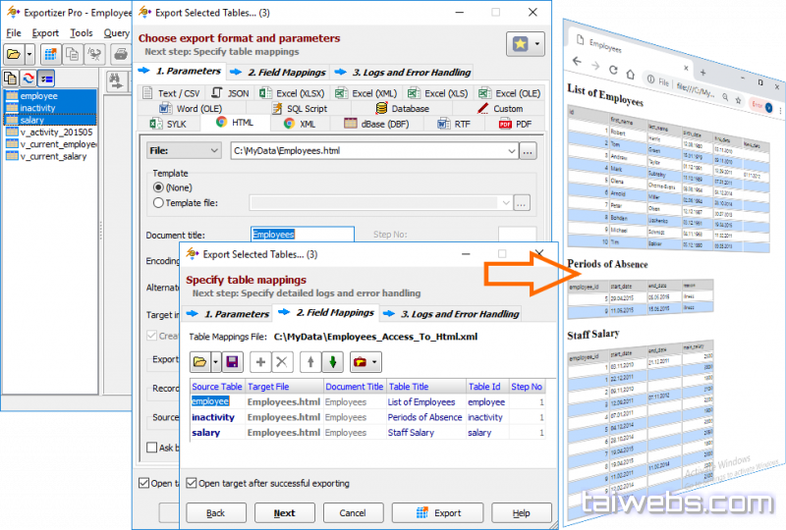Select the (None) template radio button
The image size is (786, 530).
click(158, 187)
